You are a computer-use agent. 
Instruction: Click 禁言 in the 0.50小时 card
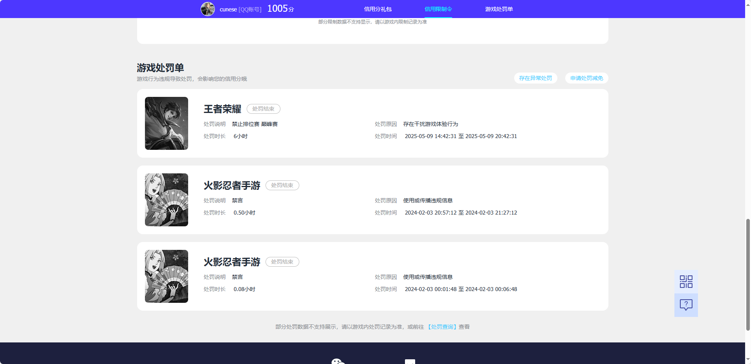click(237, 200)
